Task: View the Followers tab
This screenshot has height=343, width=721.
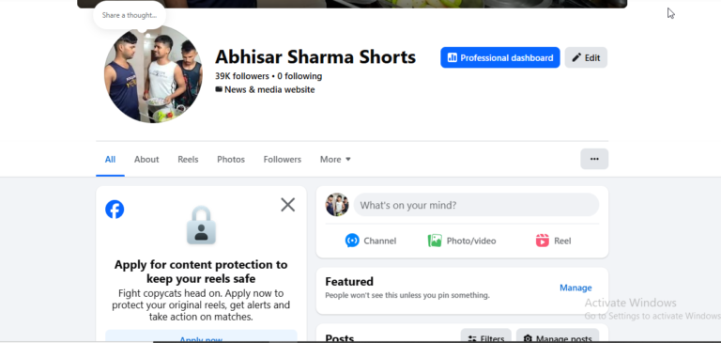Action: tap(283, 160)
